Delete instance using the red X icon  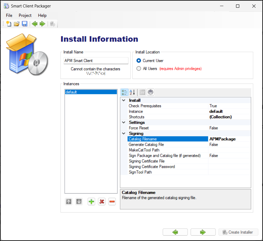point(102,202)
